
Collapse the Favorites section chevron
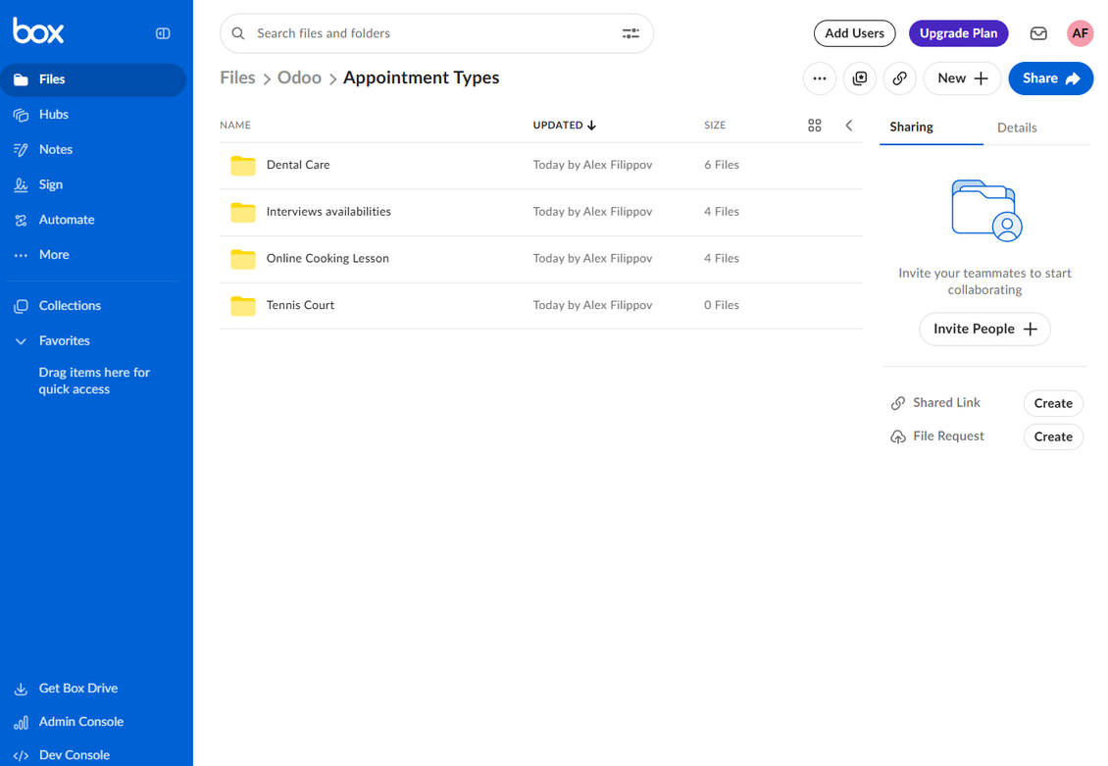(x=22, y=341)
